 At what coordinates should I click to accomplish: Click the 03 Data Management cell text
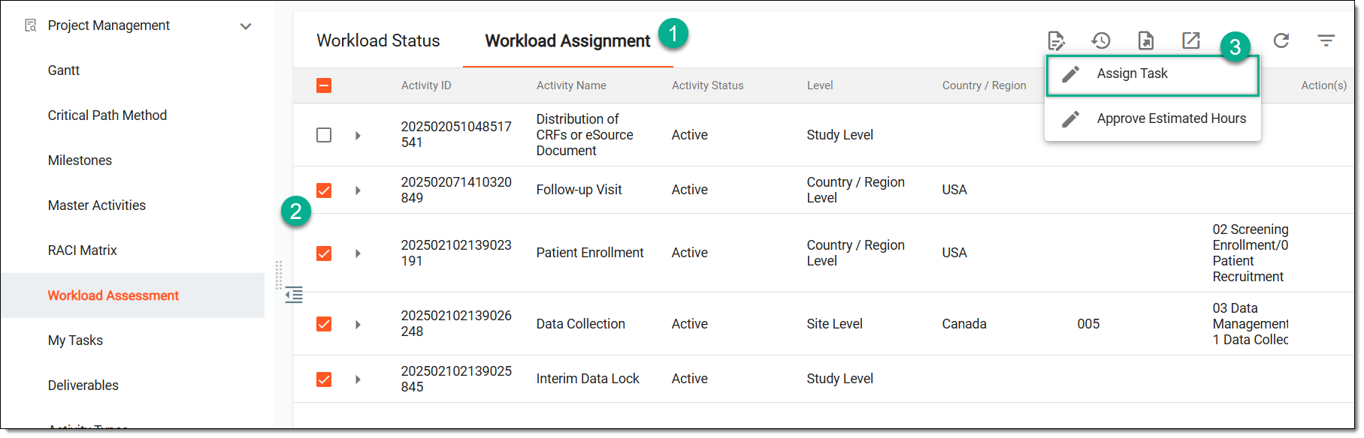point(1250,324)
